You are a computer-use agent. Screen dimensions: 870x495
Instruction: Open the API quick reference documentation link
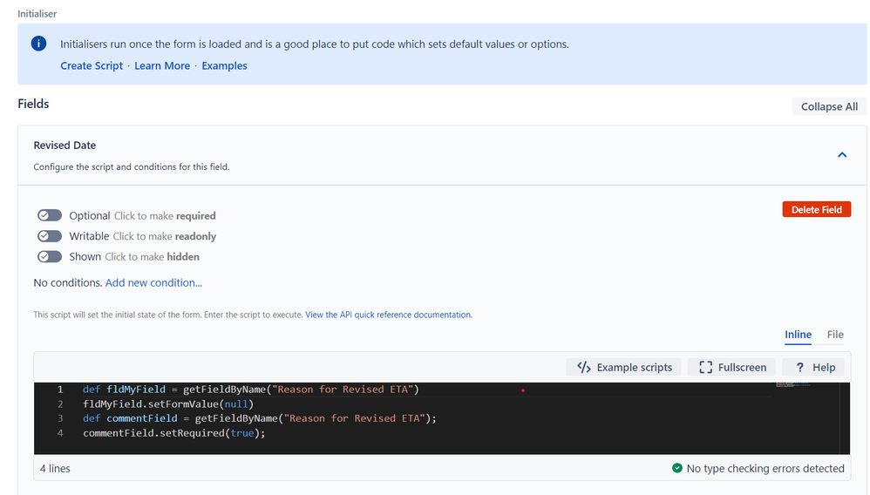click(x=389, y=315)
